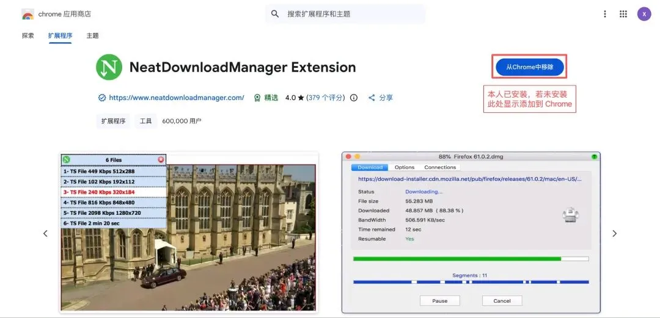
Task: Open the 379 个评分 ratings link
Action: click(x=326, y=98)
